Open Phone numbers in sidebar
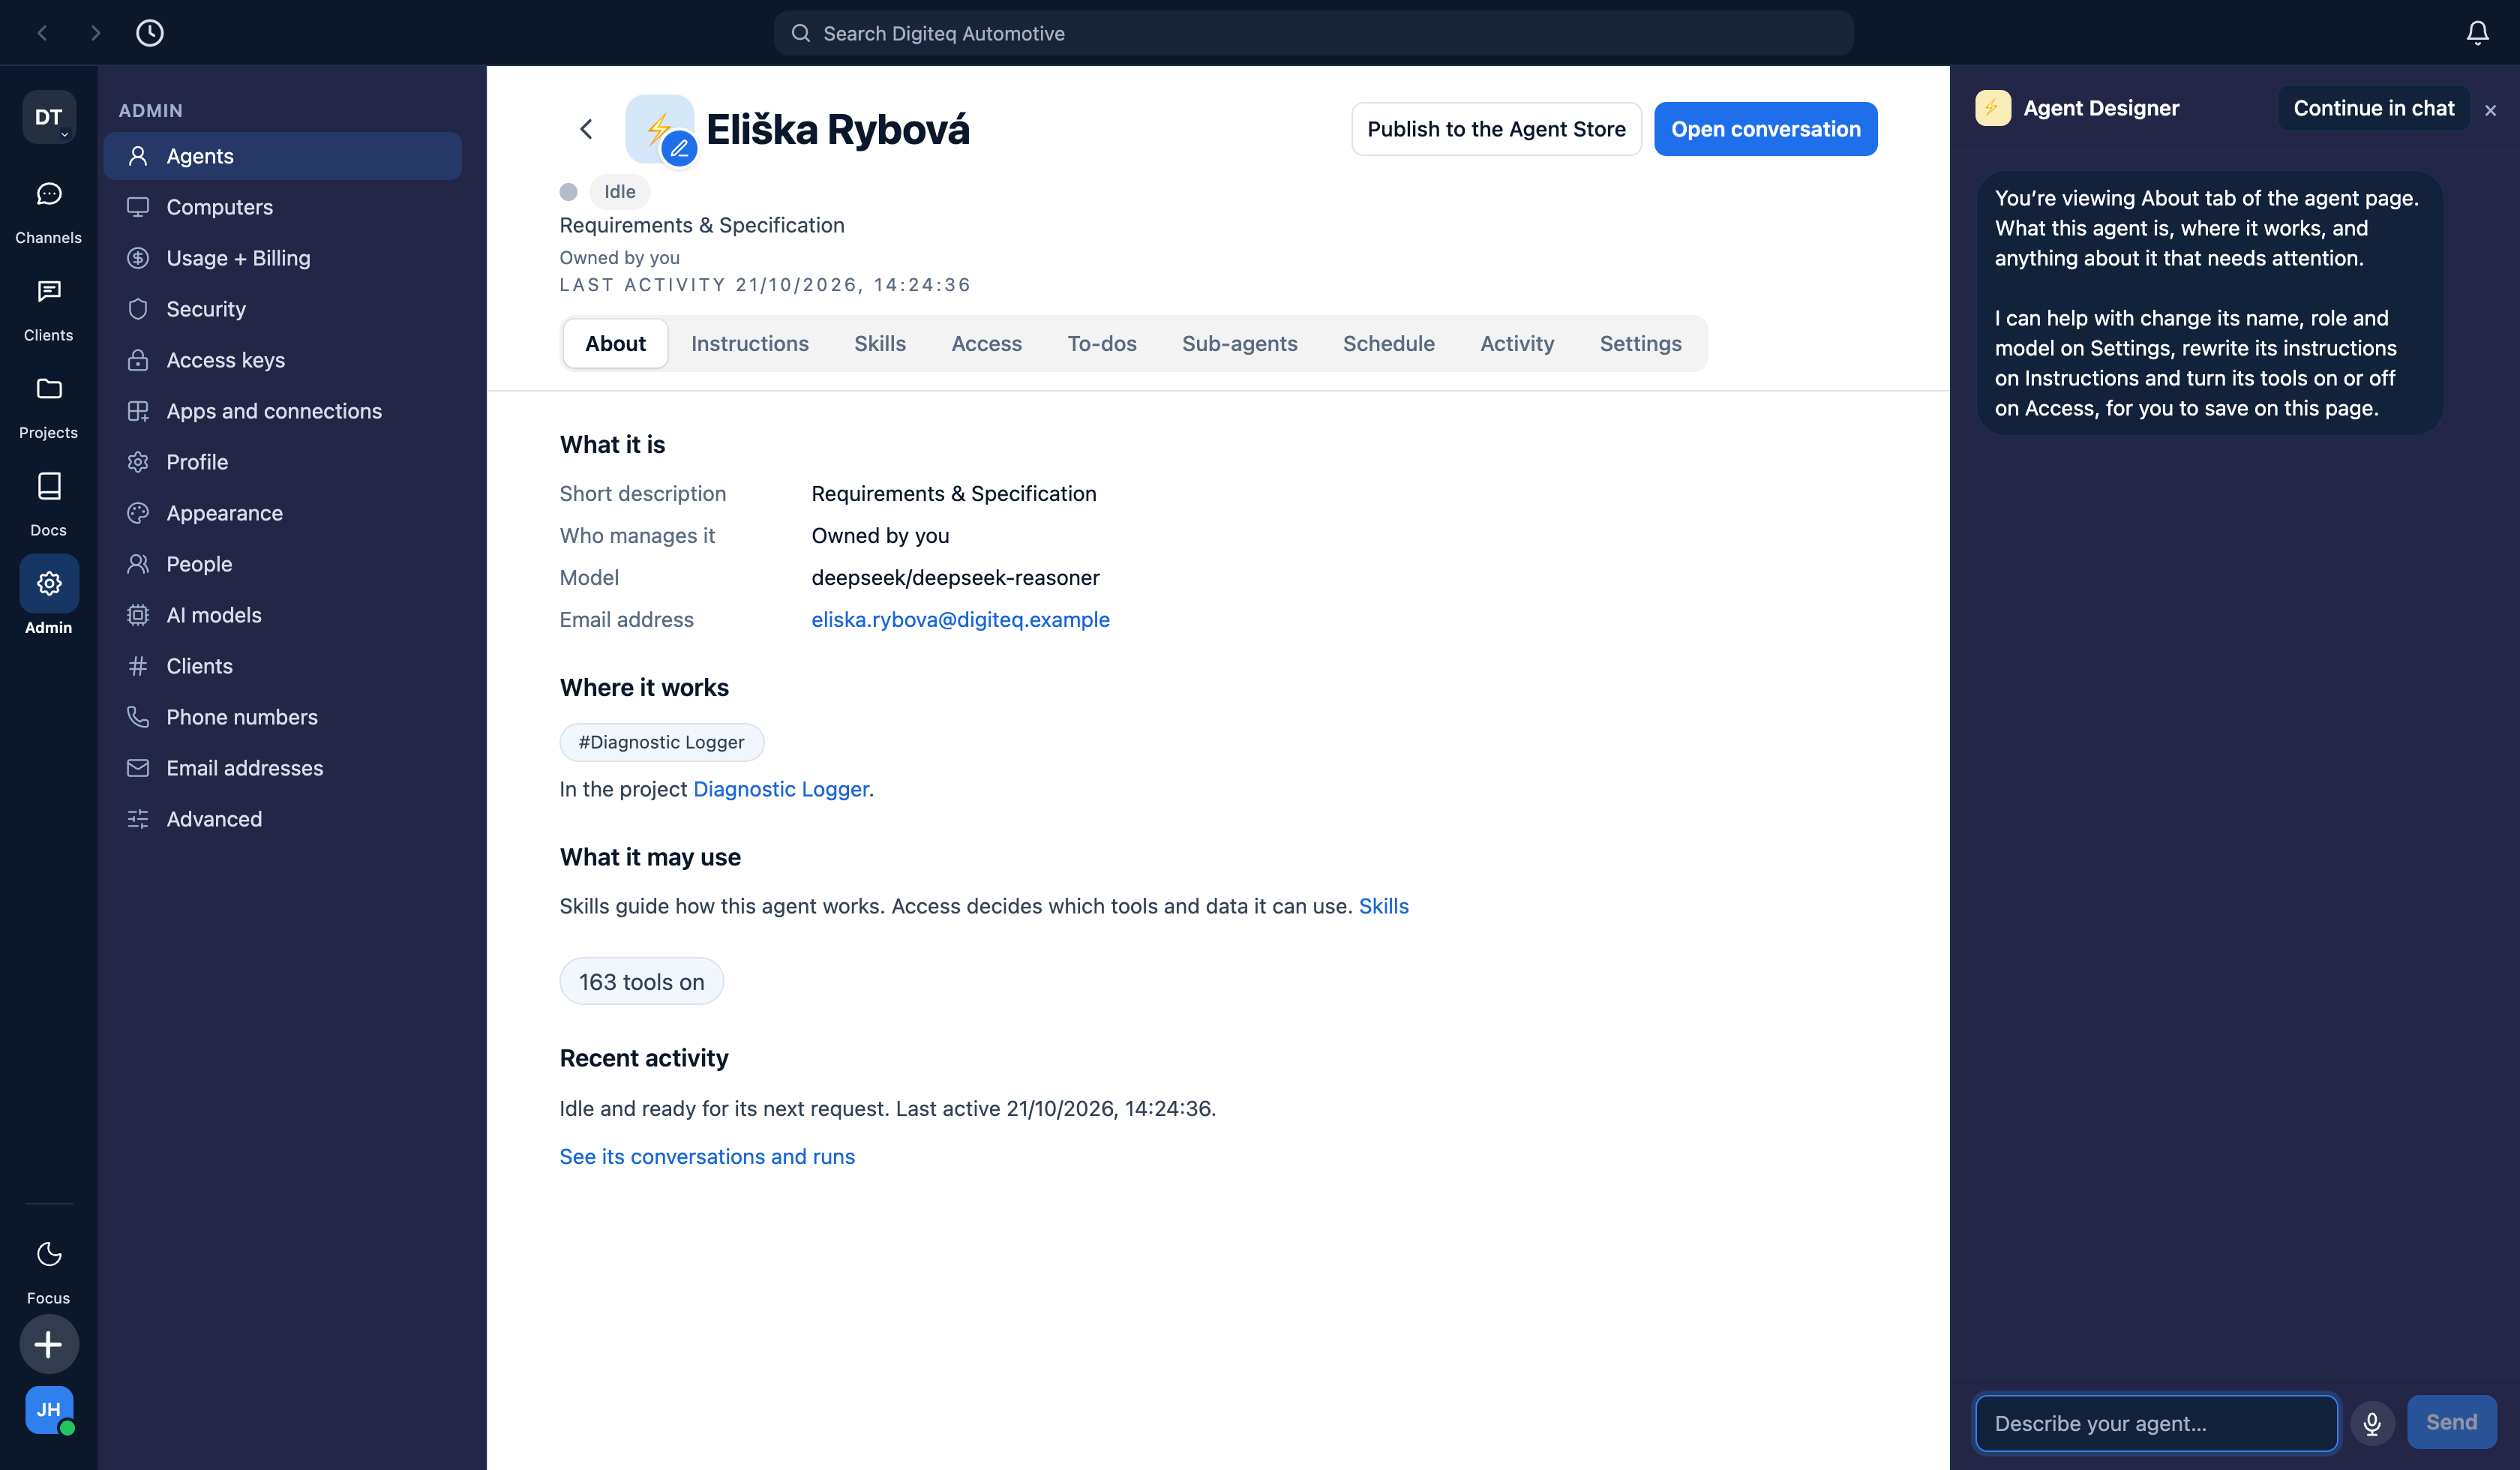The height and width of the screenshot is (1470, 2520). click(x=282, y=717)
